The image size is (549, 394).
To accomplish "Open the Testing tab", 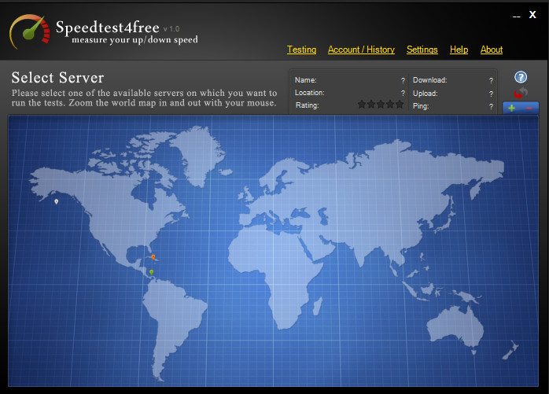I will (301, 50).
